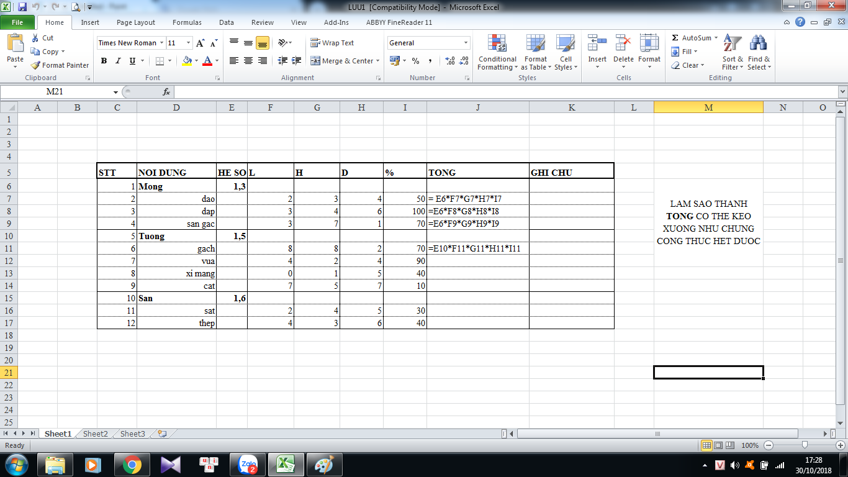Click the green File button
This screenshot has height=477, width=848.
(17, 22)
